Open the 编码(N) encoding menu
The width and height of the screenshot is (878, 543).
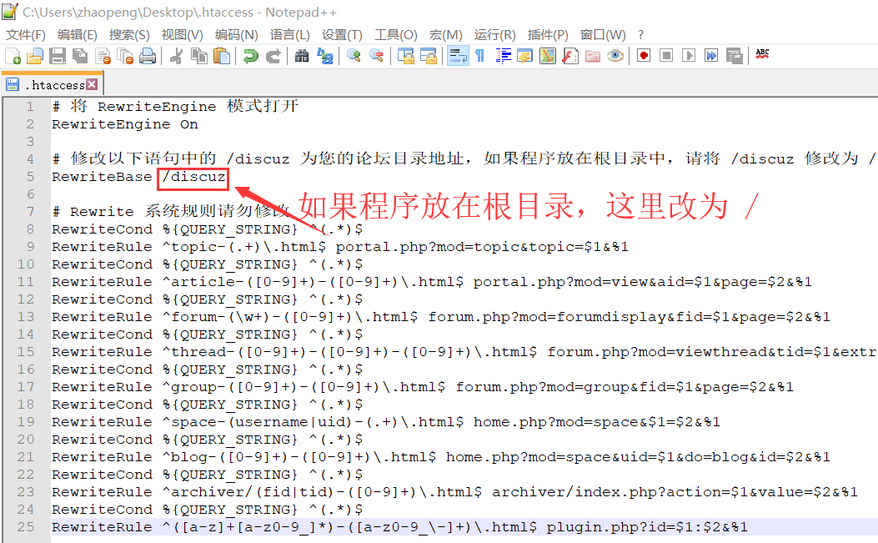tap(236, 35)
